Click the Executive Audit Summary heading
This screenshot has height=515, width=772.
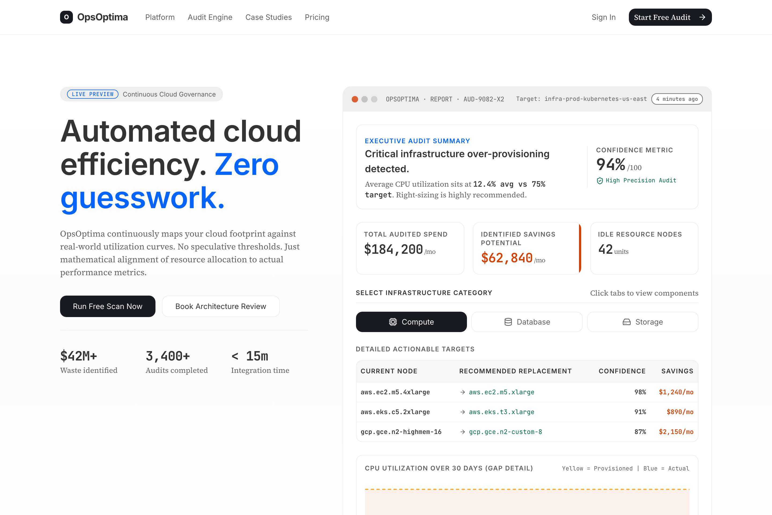[418, 141]
